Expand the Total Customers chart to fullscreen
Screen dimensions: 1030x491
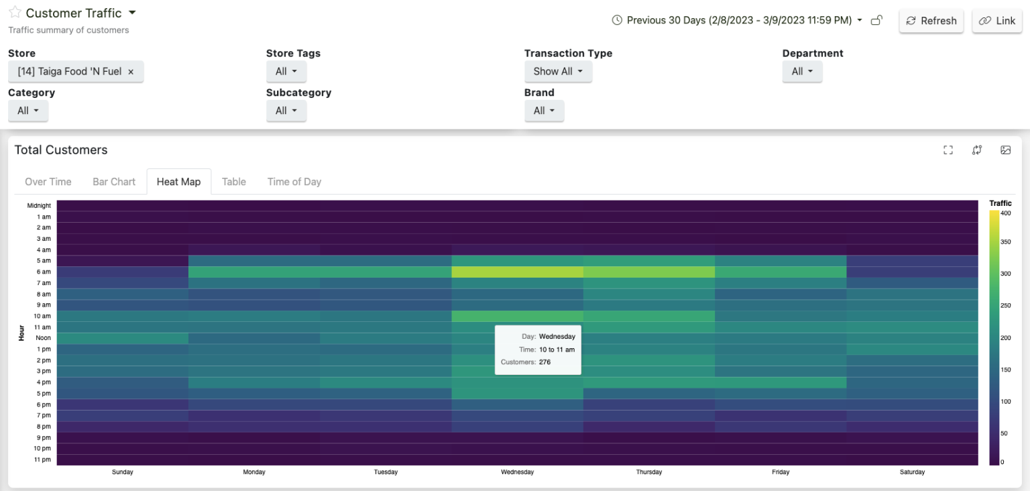[x=948, y=150]
